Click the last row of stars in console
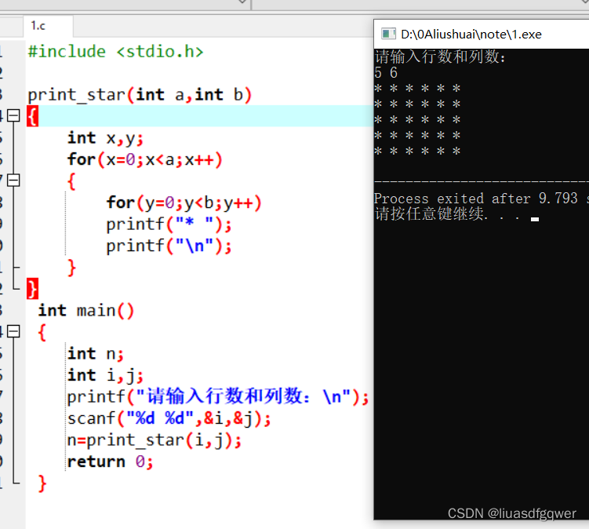The image size is (589, 529). tap(417, 151)
